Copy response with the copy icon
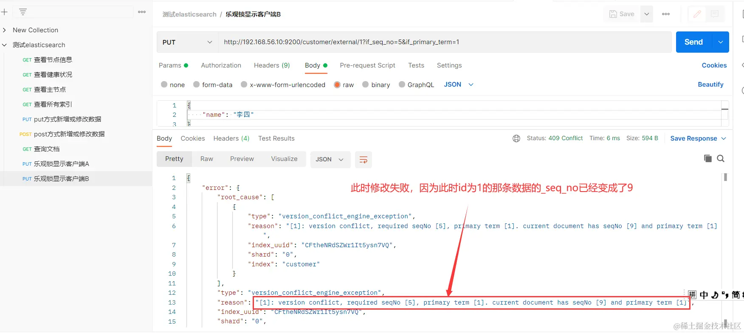 pyautogui.click(x=707, y=158)
